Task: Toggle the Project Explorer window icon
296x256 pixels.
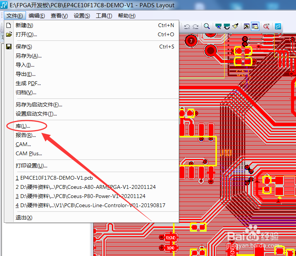Action: [x=255, y=26]
